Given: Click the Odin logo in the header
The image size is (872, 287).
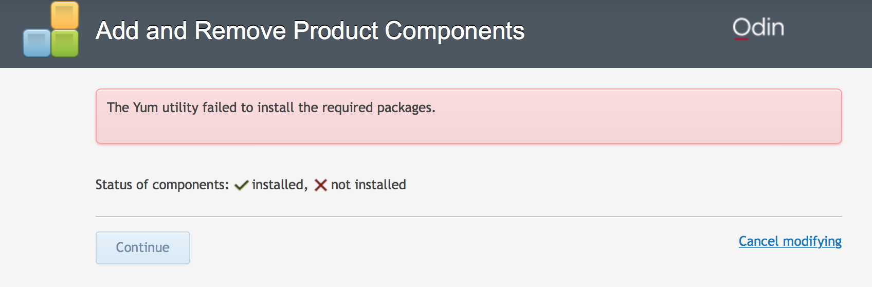Looking at the screenshot, I should point(758,28).
